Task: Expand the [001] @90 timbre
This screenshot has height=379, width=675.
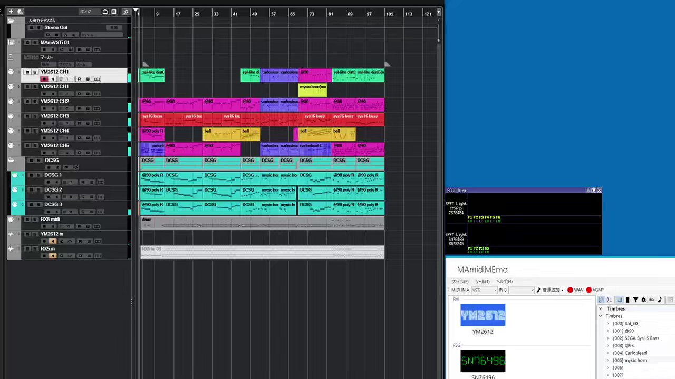Action: coord(608,331)
